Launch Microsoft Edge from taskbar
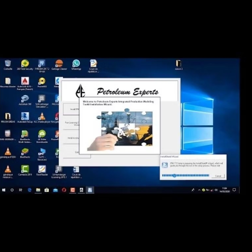 (30, 190)
